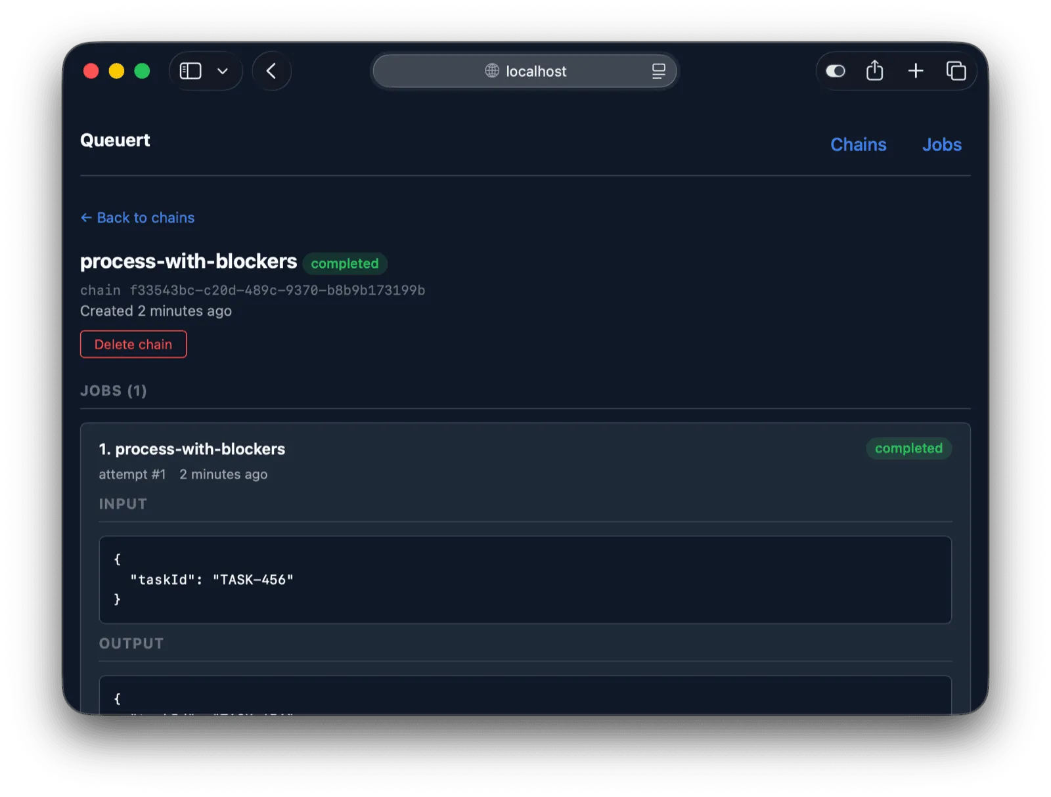Screen dimensions: 1051x797
Task: Follow the Back to chains link
Action: (137, 217)
